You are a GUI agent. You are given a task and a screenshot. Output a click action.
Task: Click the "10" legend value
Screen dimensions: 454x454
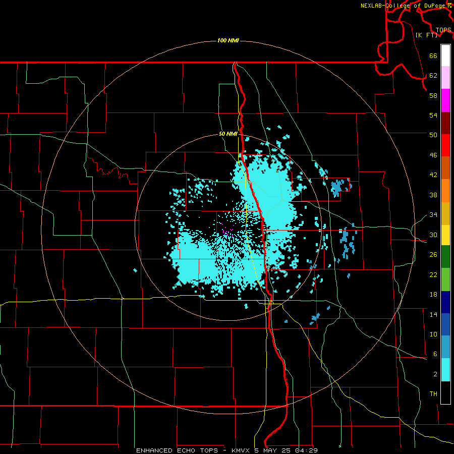coord(433,334)
